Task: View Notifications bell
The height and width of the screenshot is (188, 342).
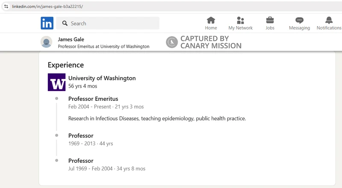Action: (329, 23)
